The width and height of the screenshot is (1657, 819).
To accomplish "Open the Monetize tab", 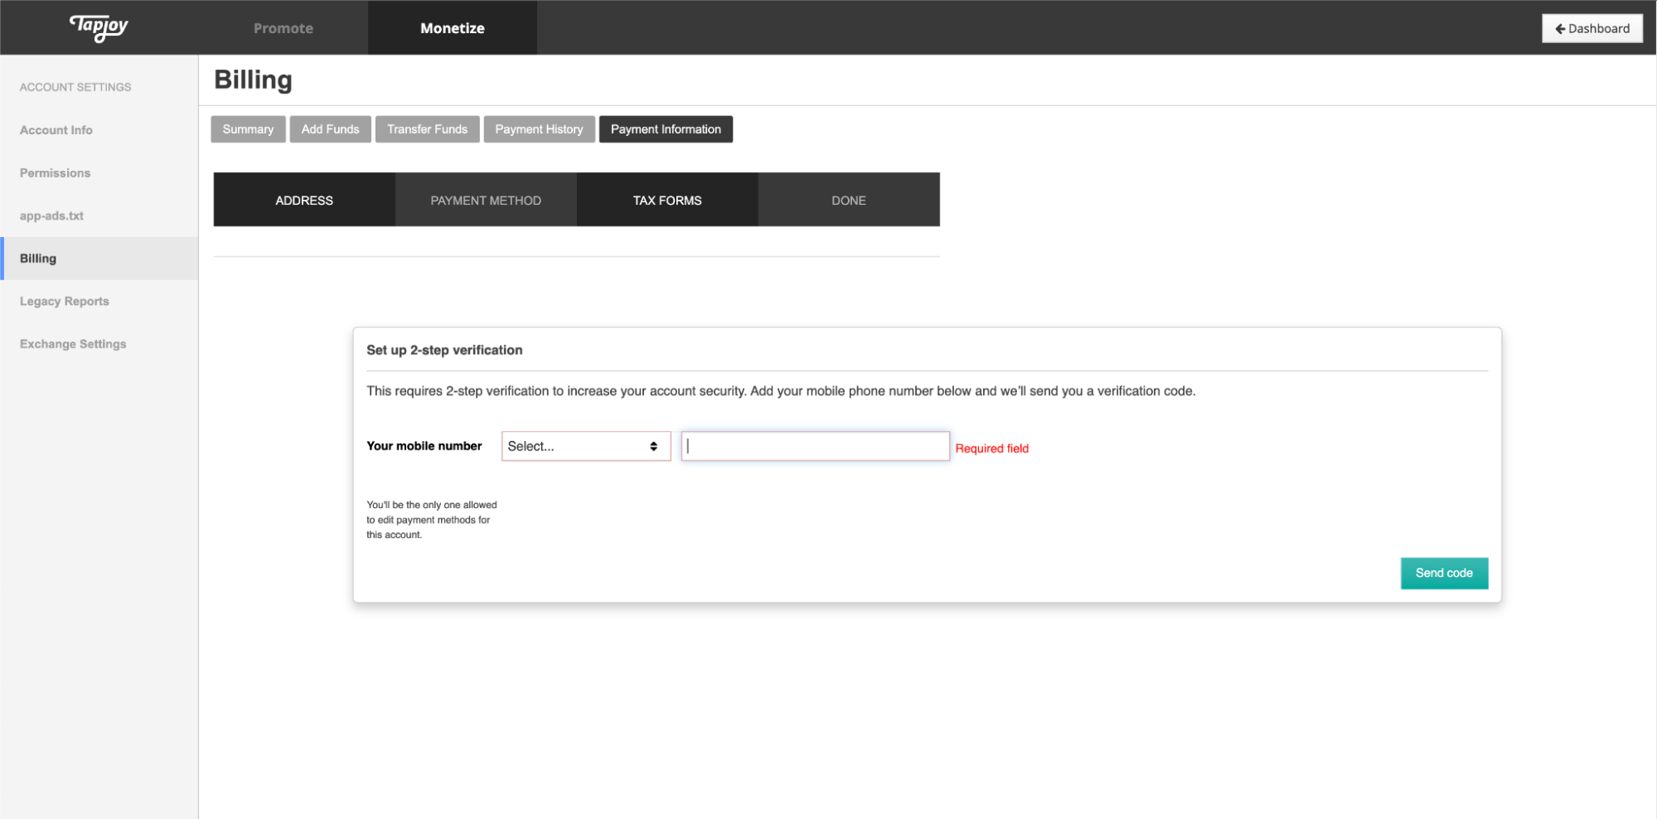I will 452,28.
